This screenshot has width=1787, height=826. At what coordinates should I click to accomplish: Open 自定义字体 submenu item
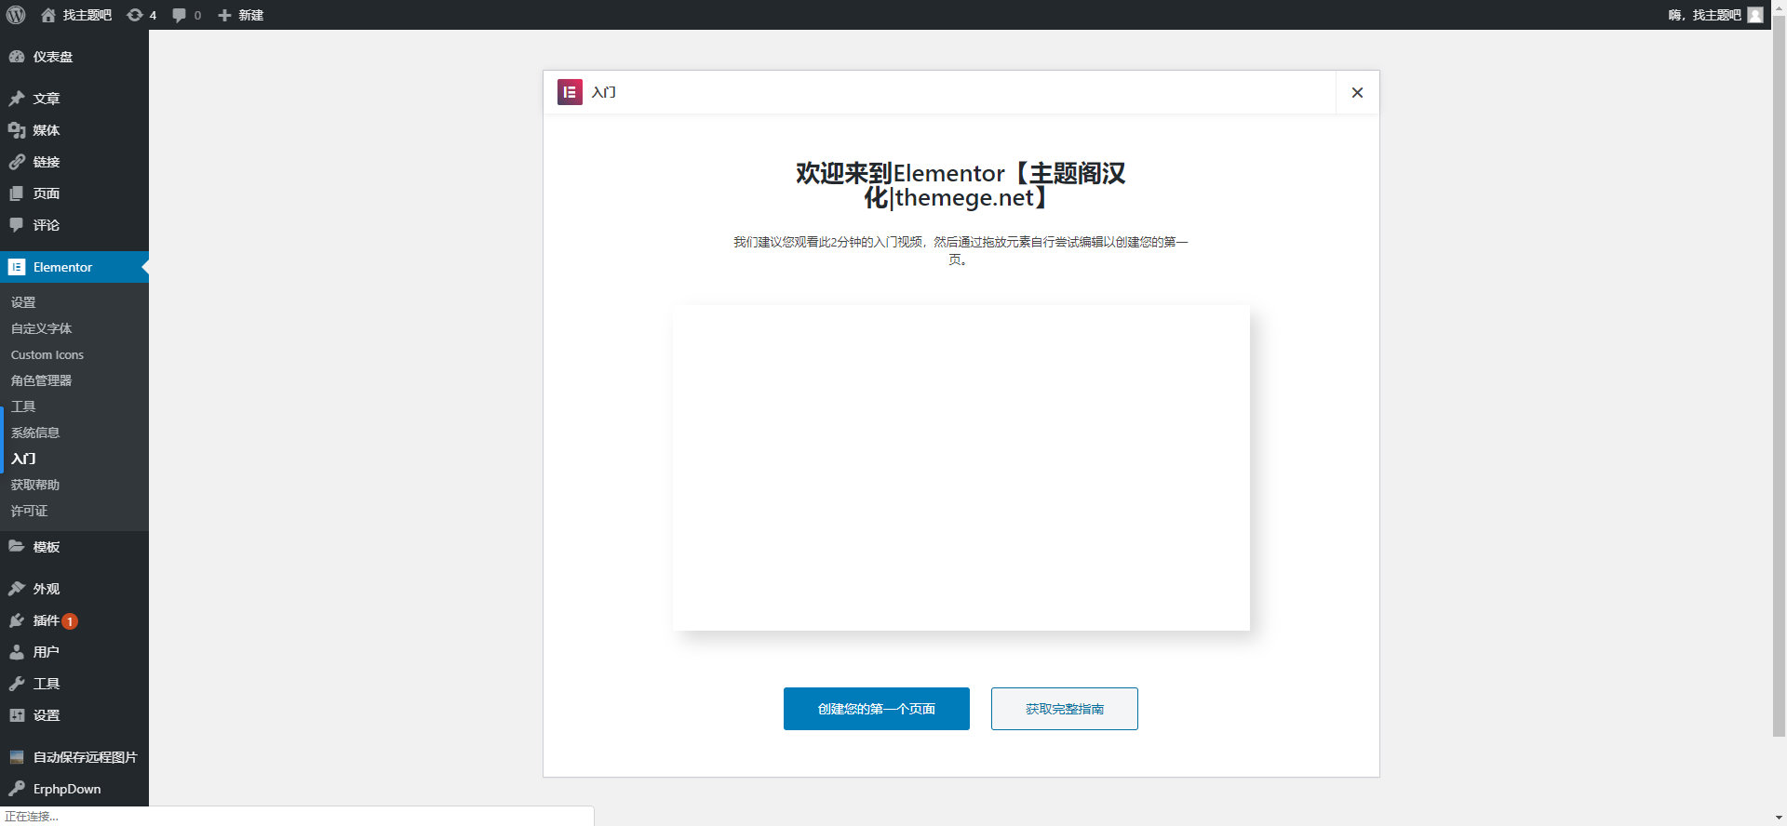pos(41,328)
